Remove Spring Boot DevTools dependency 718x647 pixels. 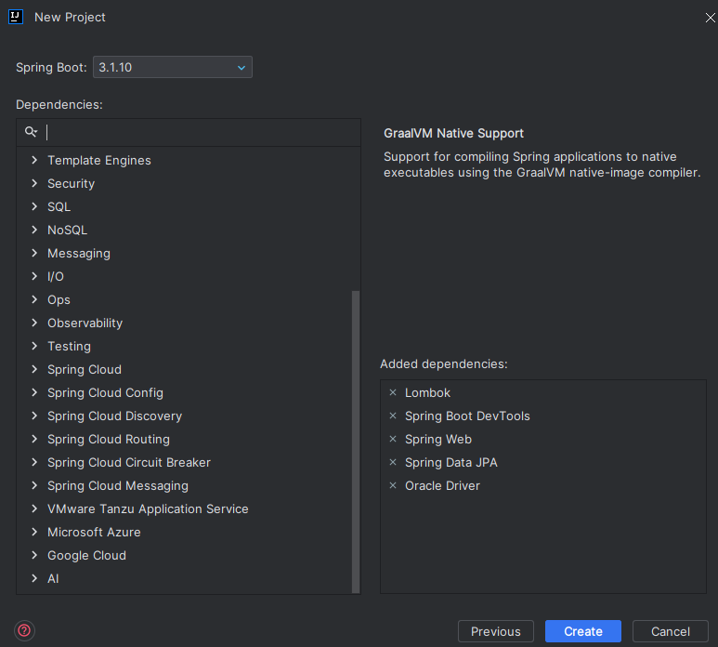coord(392,416)
